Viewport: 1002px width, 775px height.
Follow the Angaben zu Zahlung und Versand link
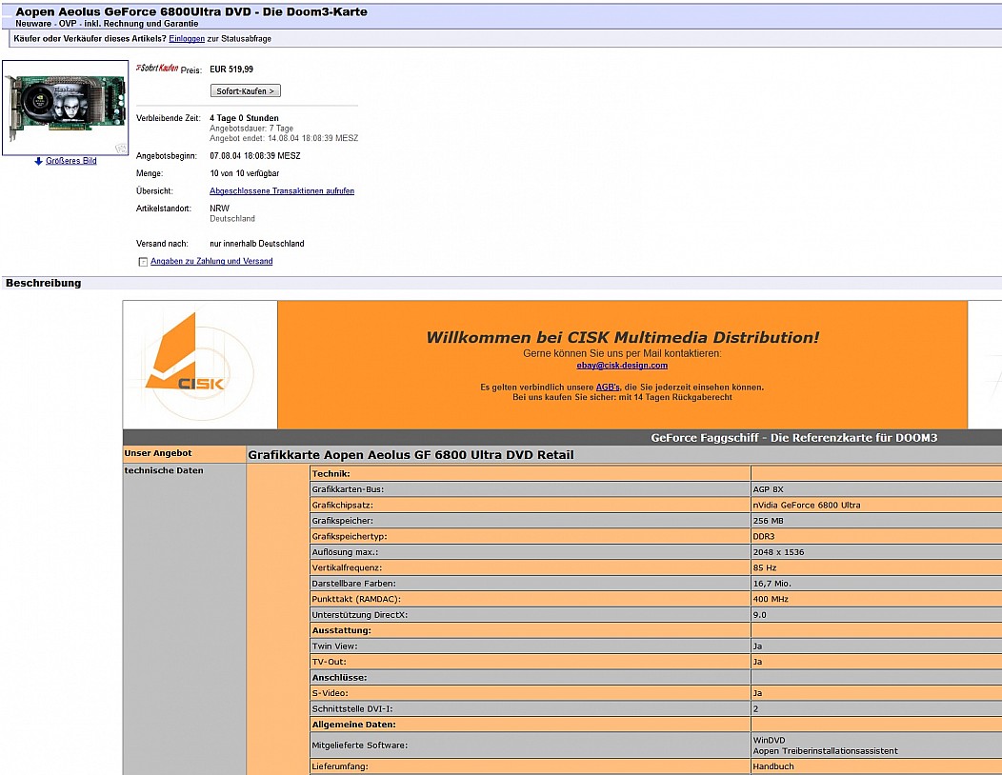pos(211,261)
